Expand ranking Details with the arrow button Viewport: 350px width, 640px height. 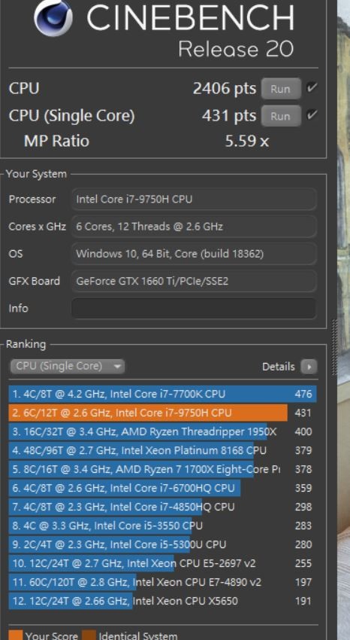(x=309, y=367)
